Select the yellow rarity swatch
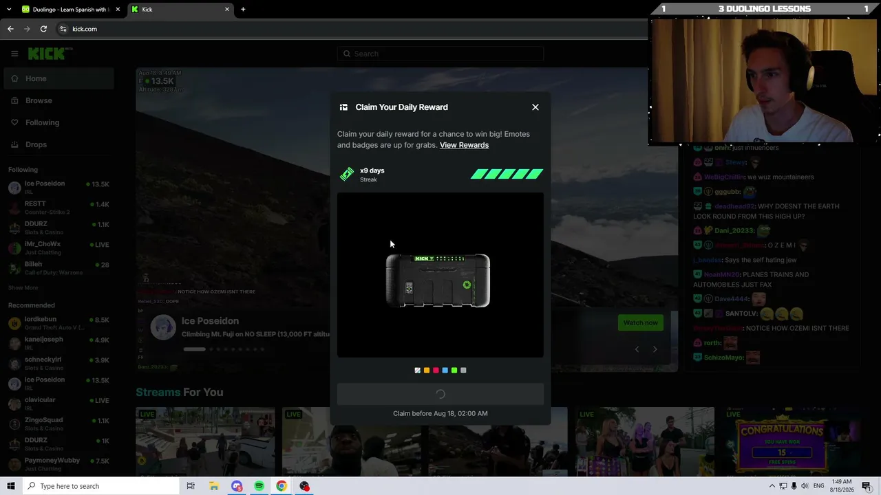 coord(427,371)
